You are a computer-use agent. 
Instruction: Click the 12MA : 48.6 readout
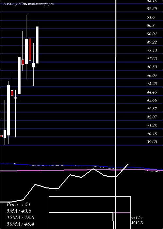tap(21, 218)
